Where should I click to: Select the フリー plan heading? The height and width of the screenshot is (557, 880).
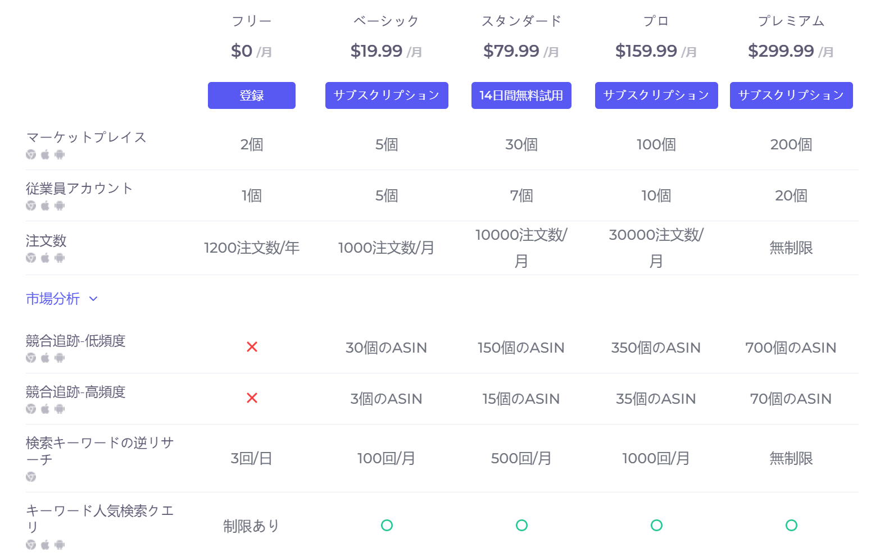pos(252,21)
